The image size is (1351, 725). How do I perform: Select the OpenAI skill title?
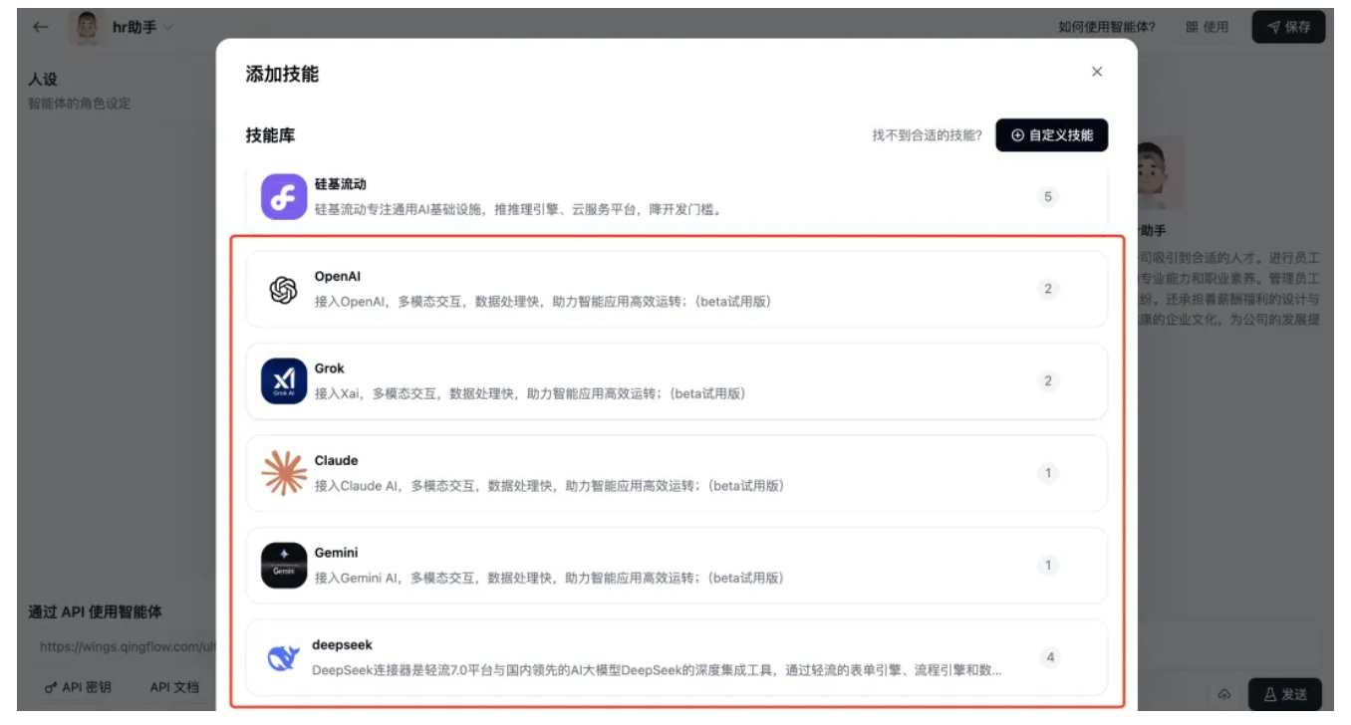(338, 276)
